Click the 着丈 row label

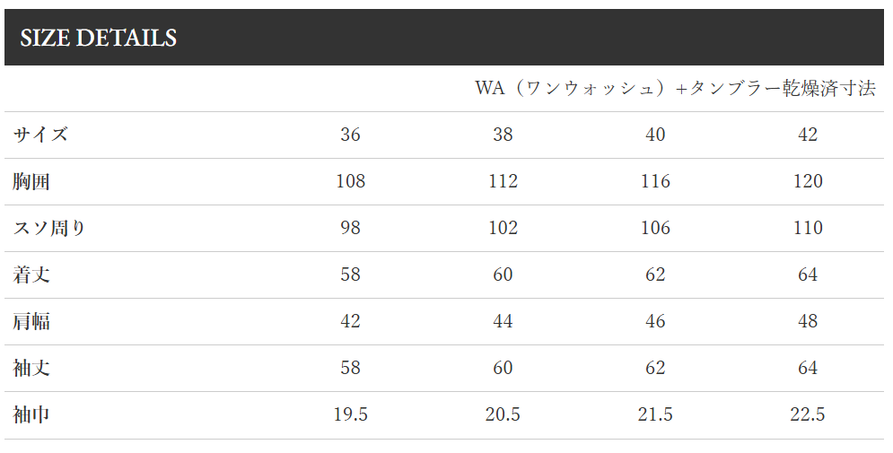point(31,275)
